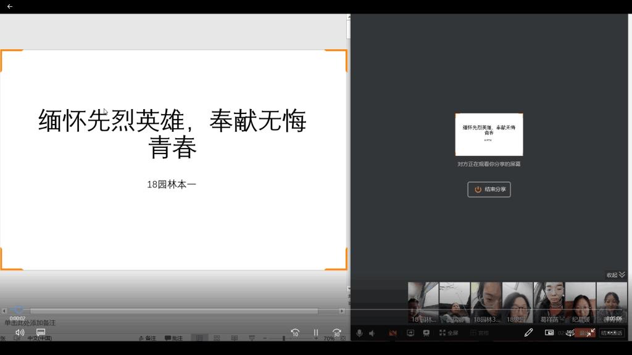
Task: Mute the microphone in call toolbar
Action: tap(359, 333)
